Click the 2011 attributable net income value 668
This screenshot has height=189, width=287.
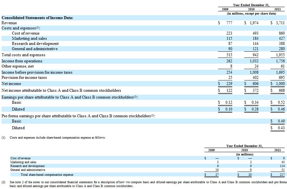point(282,90)
